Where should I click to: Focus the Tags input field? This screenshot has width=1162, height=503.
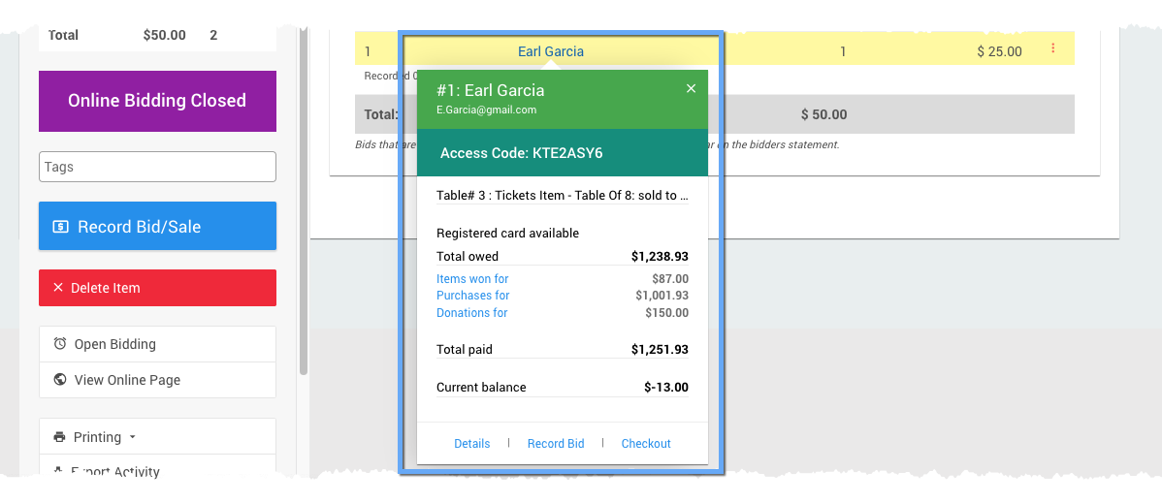(x=157, y=167)
